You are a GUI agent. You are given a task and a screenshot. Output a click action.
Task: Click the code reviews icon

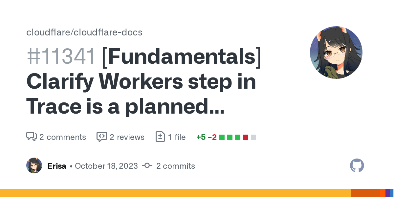coord(101,137)
